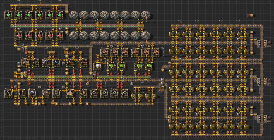Select the leftmost furnace in the small four-furnace group
274x140 pixels.
pyautogui.click(x=134, y=95)
